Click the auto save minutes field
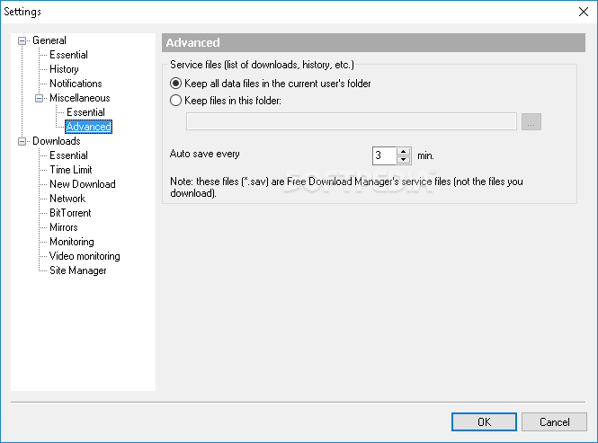Screen dimensions: 598x443 [x=385, y=155]
